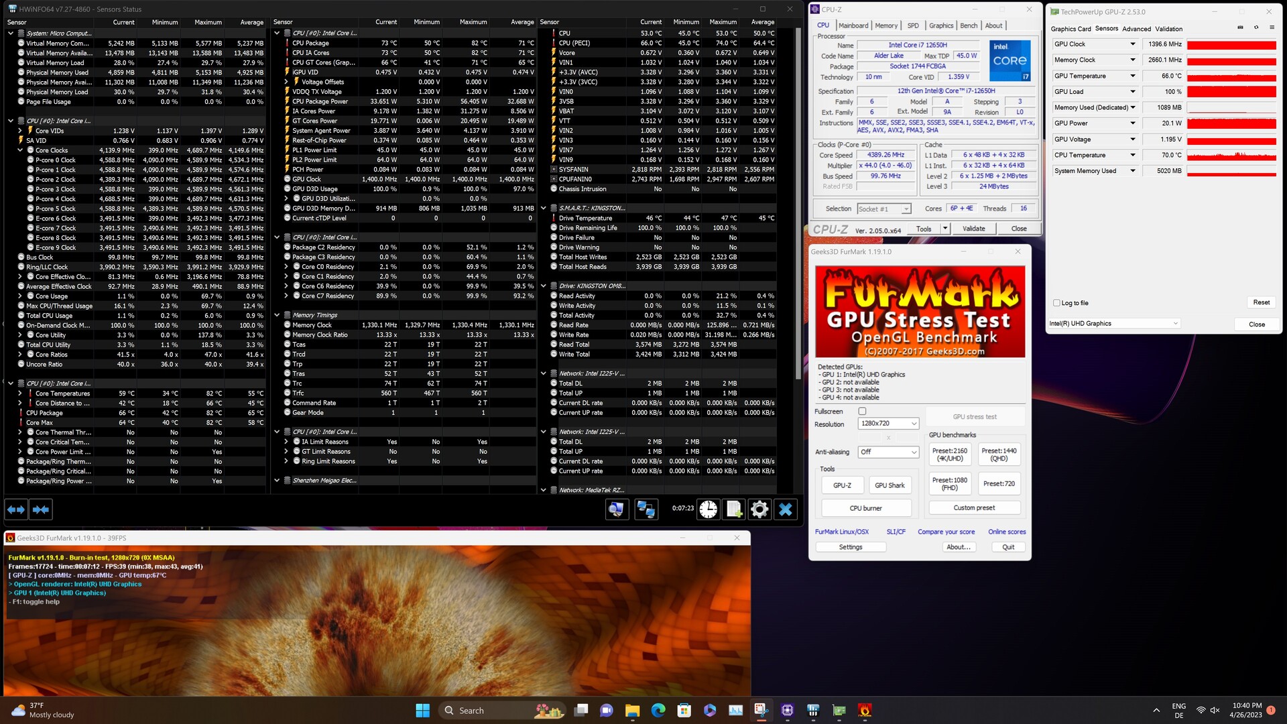Image resolution: width=1287 pixels, height=724 pixels.
Task: Click GPU-Z screenshot camera icon
Action: 1240,27
